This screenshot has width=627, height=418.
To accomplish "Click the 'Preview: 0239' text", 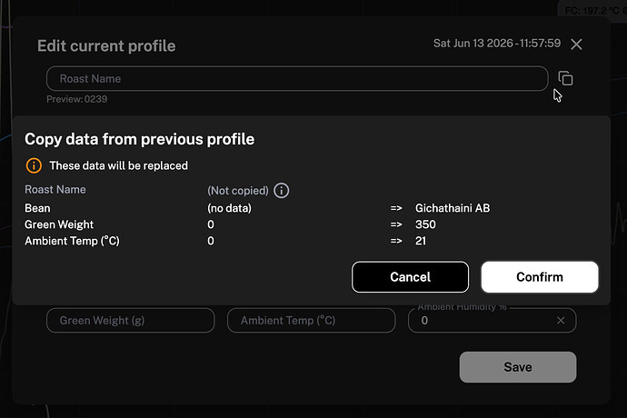I will [x=76, y=99].
